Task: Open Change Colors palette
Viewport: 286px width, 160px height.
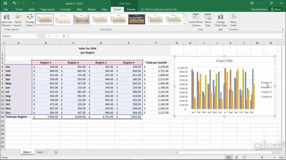Action: click(x=30, y=20)
